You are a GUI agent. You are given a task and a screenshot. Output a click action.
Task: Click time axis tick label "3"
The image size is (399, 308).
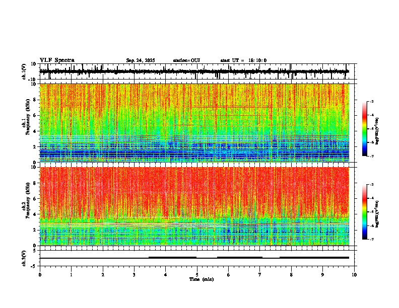tap(134, 275)
